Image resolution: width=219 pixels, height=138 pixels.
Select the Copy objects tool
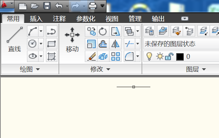[91, 31]
